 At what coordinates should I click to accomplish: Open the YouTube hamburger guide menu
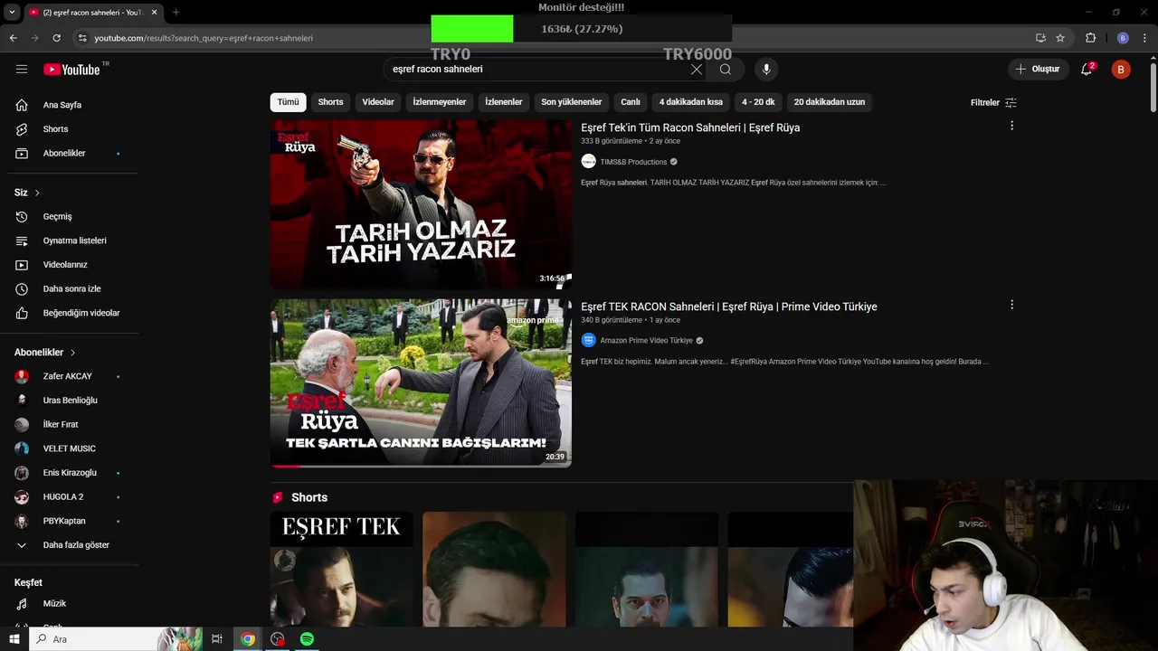(x=22, y=70)
